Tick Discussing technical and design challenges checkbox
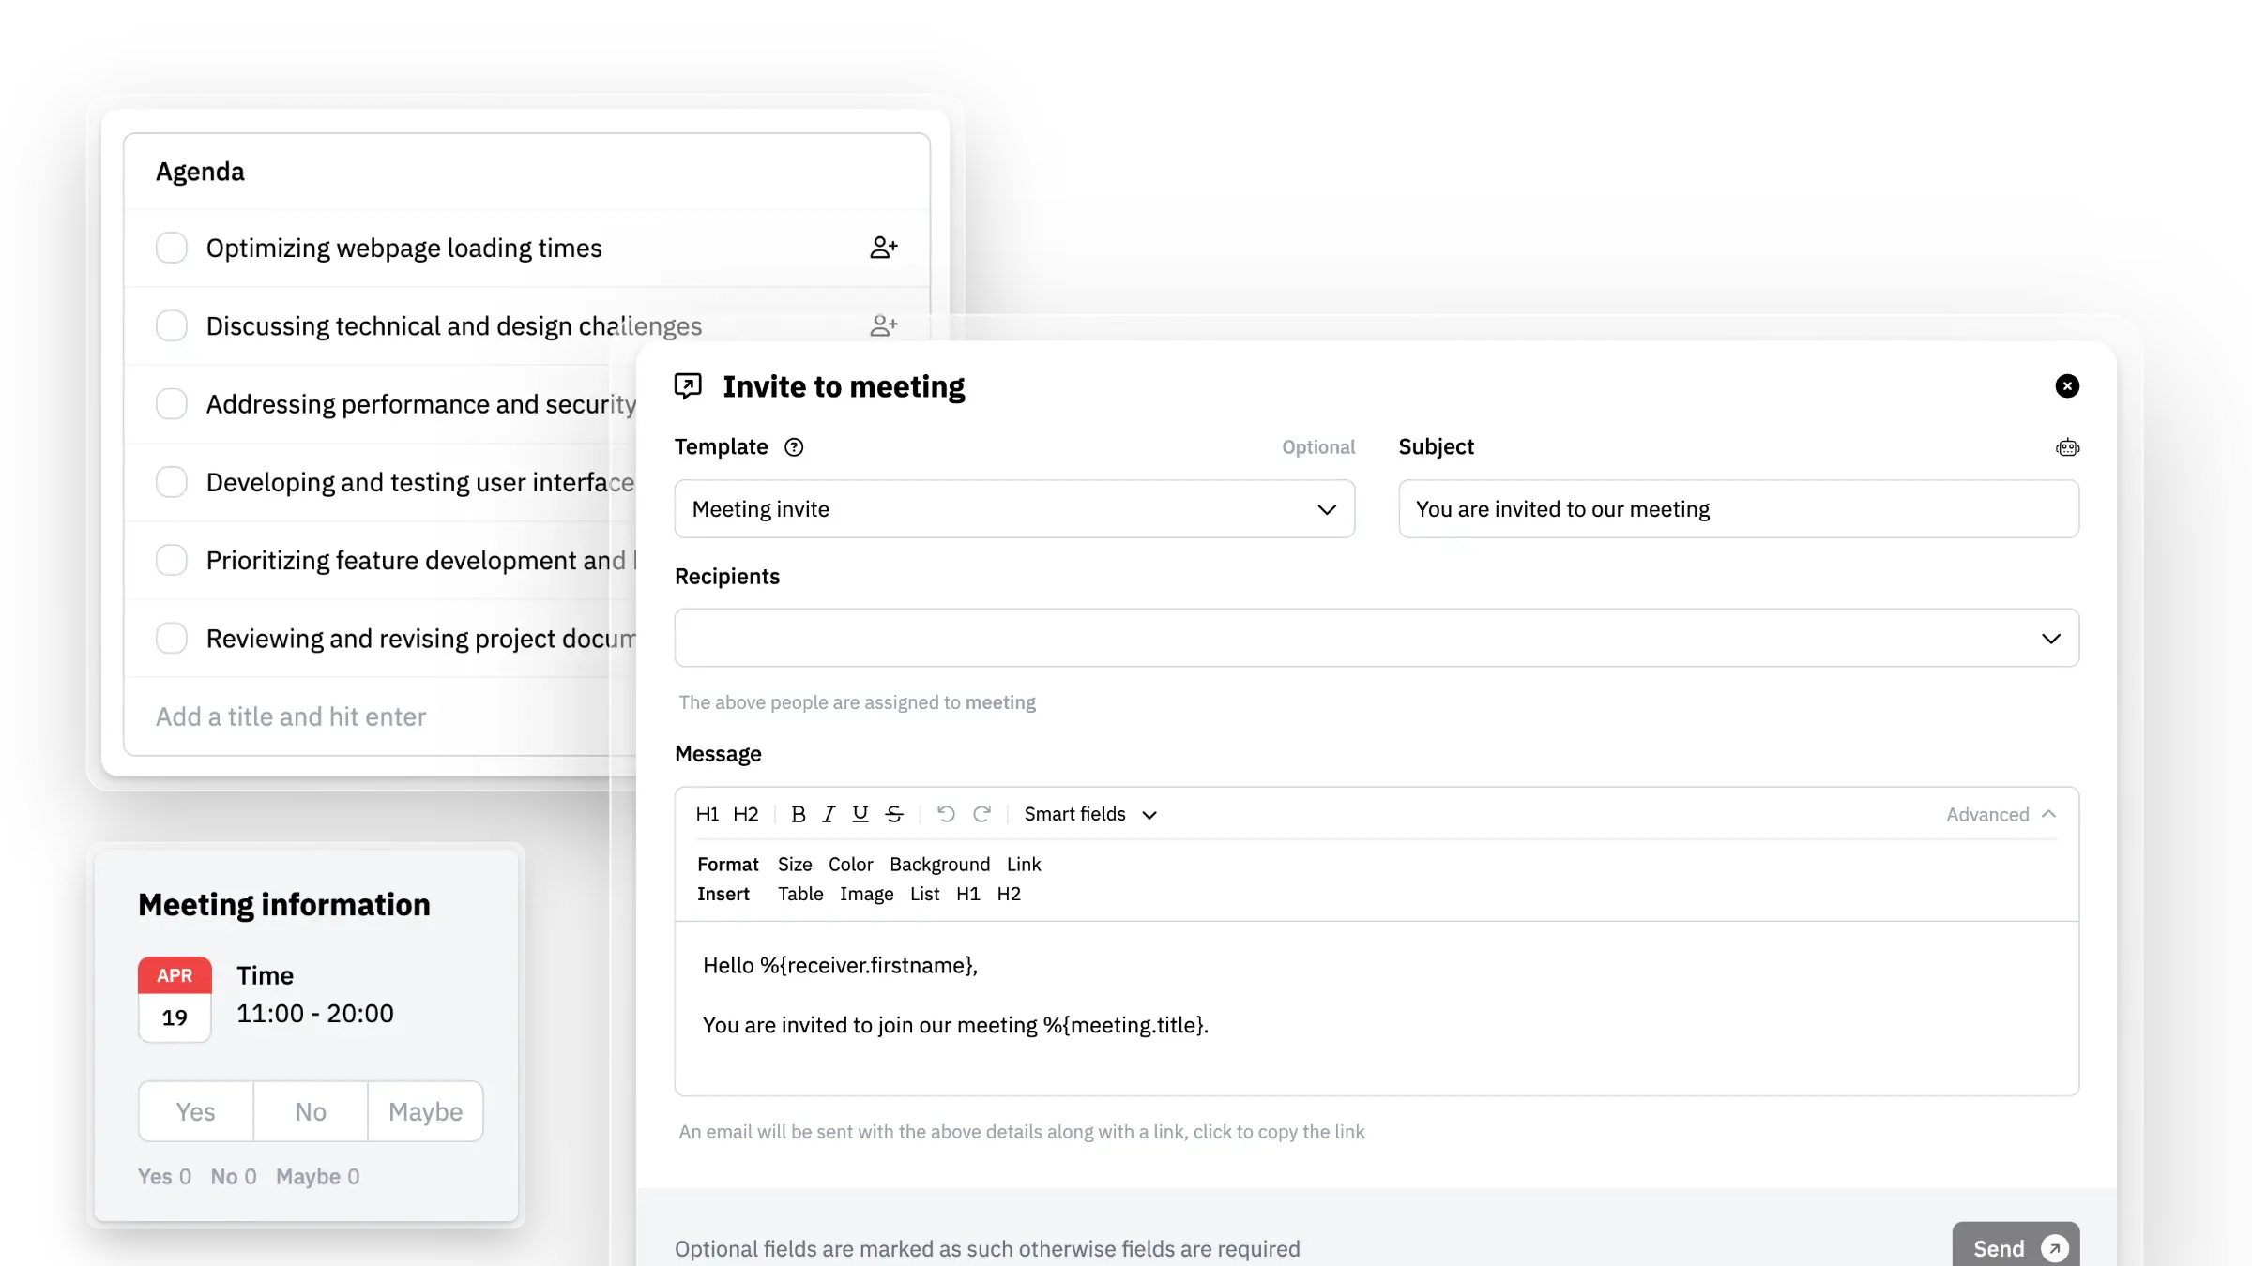The image size is (2252, 1266). coord(172,325)
